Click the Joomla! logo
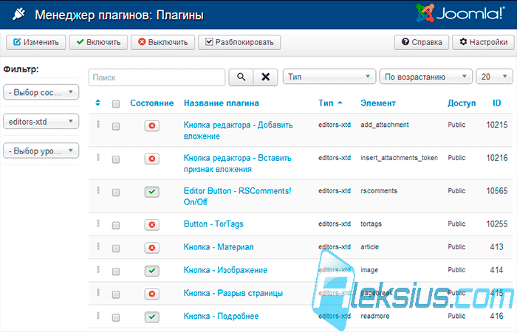517x332 pixels. pyautogui.click(x=460, y=13)
